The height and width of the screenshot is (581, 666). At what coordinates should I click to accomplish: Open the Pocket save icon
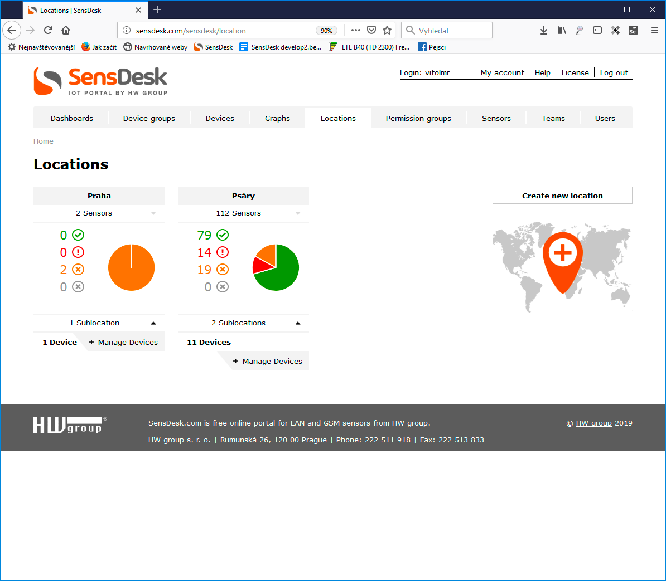click(371, 30)
